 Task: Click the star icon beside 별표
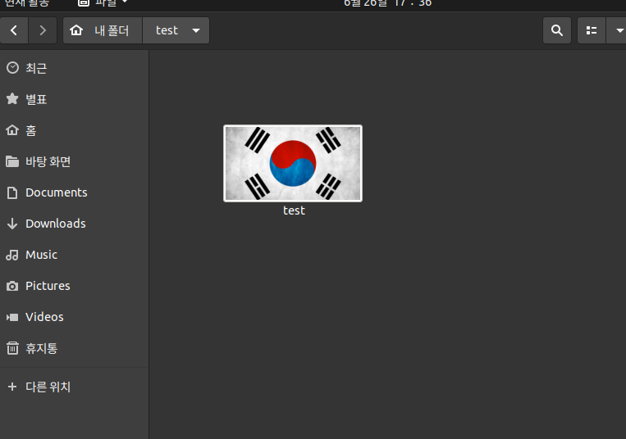pos(12,99)
